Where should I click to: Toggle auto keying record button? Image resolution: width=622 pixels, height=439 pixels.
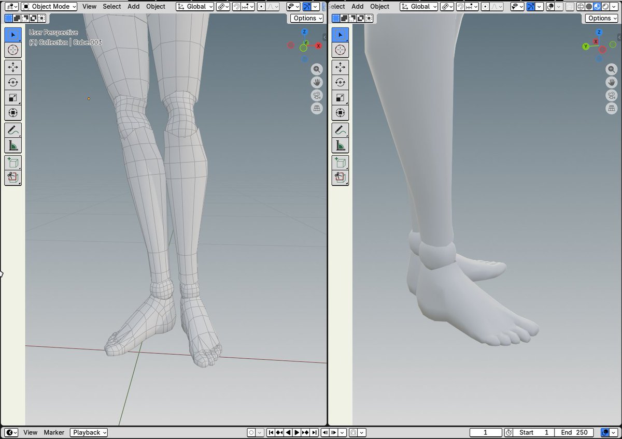[252, 432]
